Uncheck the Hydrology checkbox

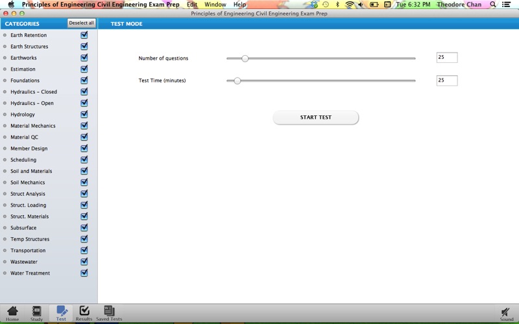(x=84, y=115)
